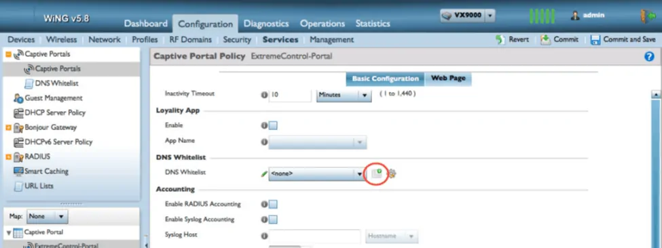
Task: Click the Syslog Host input field
Action: 315,236
